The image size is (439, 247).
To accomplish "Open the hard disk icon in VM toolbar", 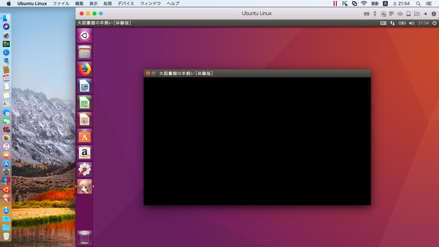I will (408, 14).
